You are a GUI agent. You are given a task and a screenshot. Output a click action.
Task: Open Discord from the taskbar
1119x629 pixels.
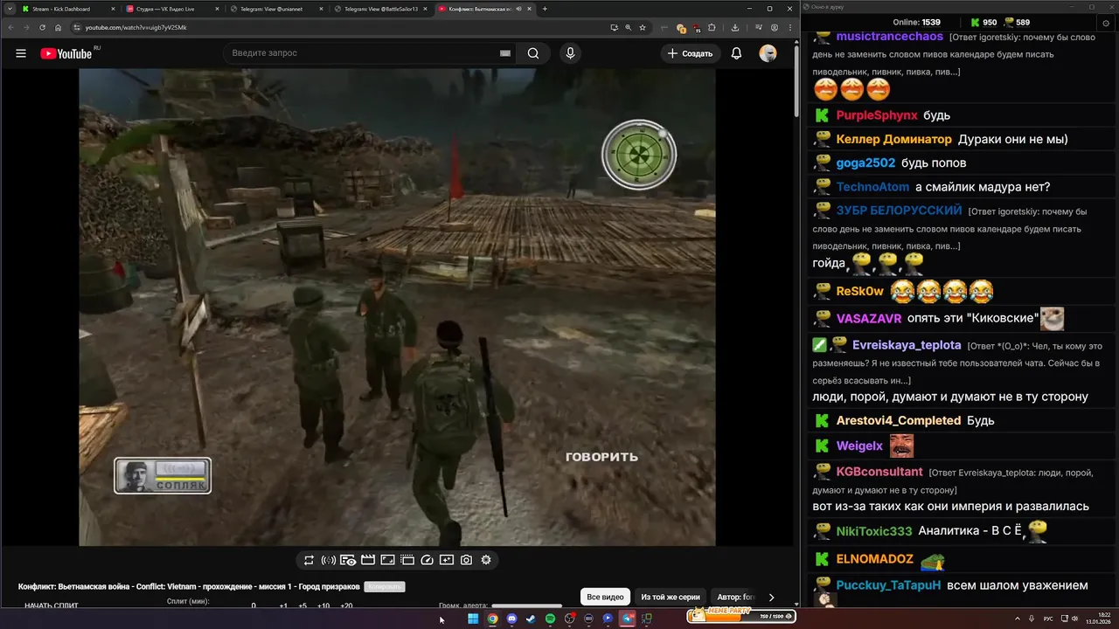pyautogui.click(x=511, y=619)
